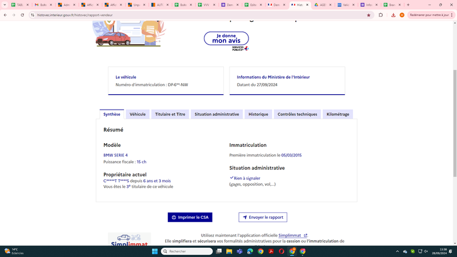Click the address bar URL
The image size is (457, 257).
coord(75,15)
